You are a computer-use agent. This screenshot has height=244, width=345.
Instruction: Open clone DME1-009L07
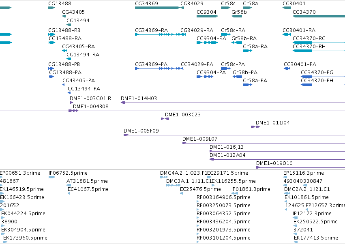264,143
